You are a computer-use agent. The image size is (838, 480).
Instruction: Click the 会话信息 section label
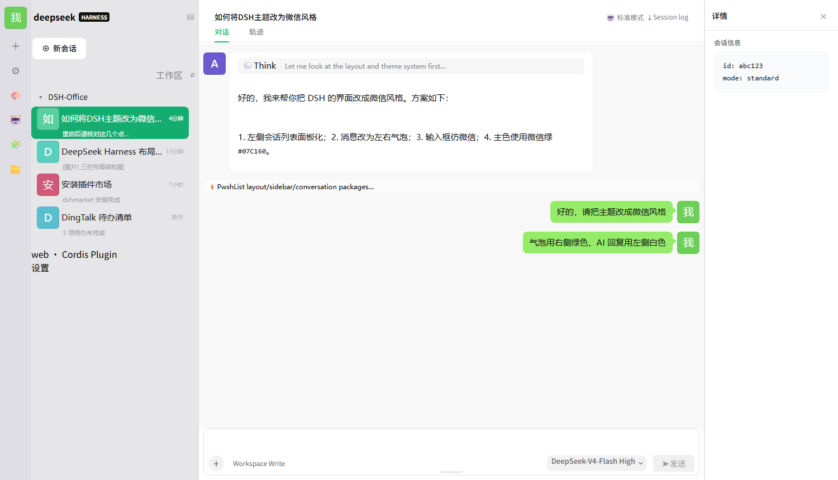727,43
